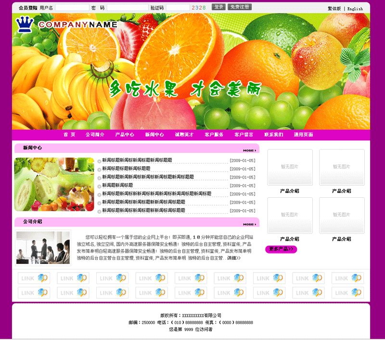Open the 产品中心 navigation menu item

pyautogui.click(x=125, y=135)
